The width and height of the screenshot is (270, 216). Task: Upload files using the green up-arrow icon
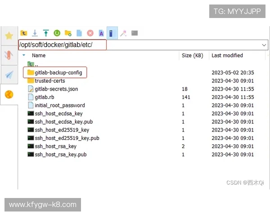point(46,33)
